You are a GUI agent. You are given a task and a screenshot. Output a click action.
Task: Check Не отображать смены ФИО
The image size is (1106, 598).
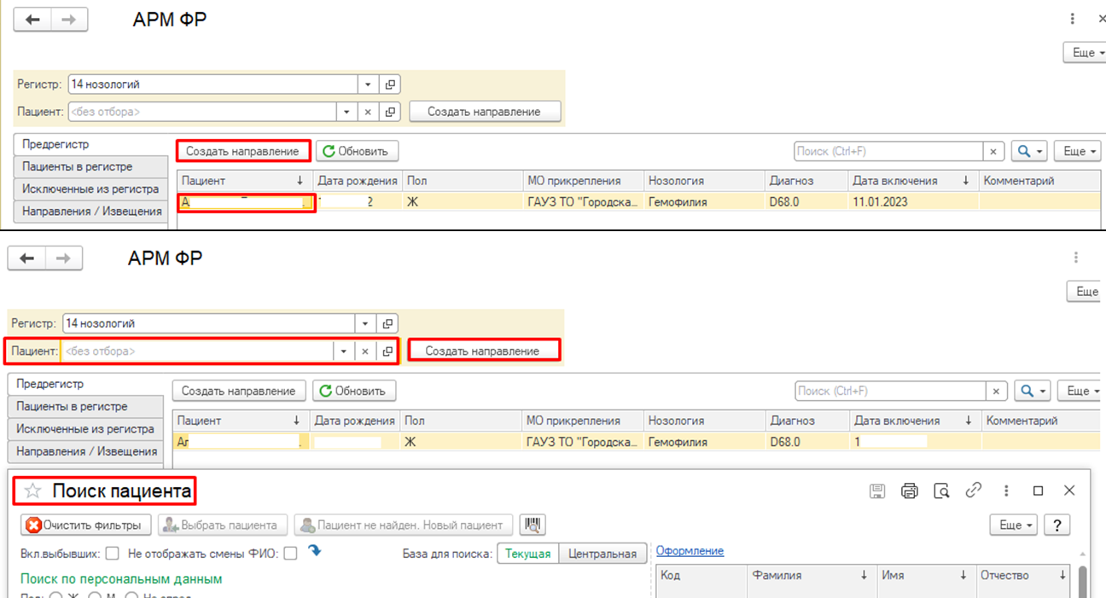point(290,553)
